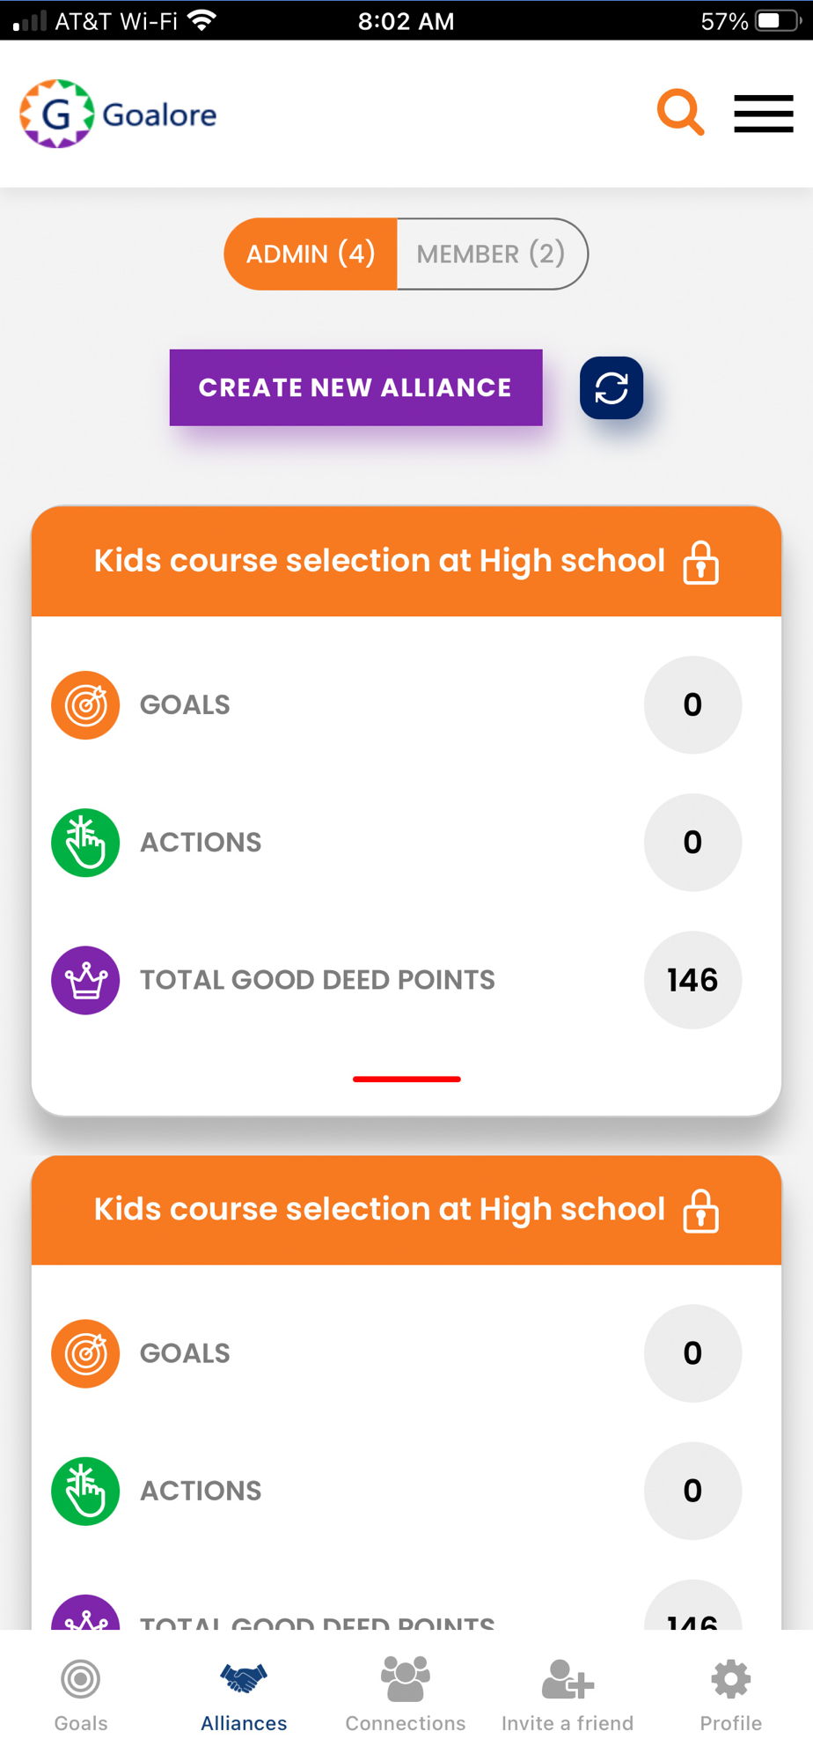Open Invite a friend tab
Image resolution: width=813 pixels, height=1761 pixels.
pos(568,1696)
